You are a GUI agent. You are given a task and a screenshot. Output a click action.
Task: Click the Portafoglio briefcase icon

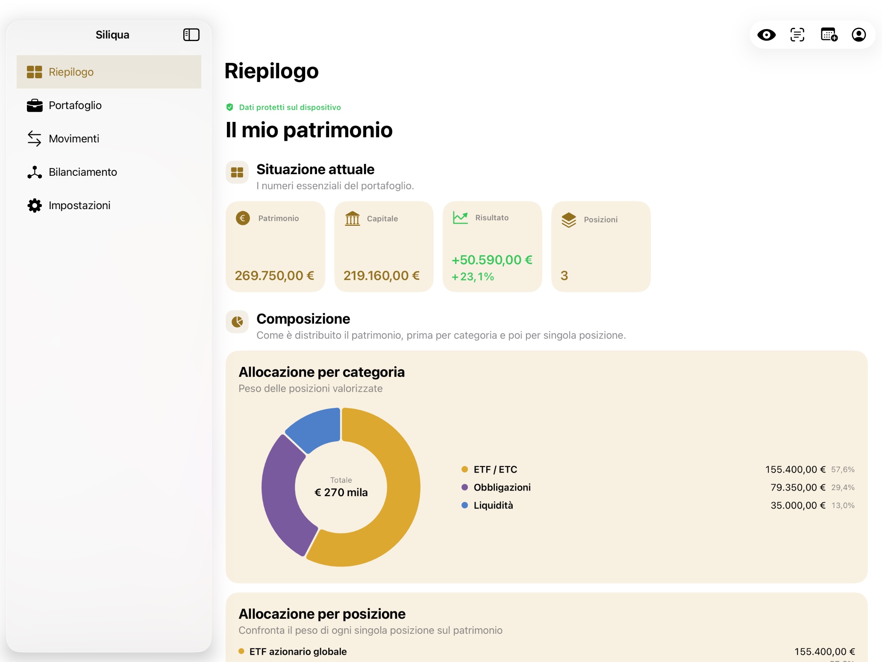tap(34, 105)
